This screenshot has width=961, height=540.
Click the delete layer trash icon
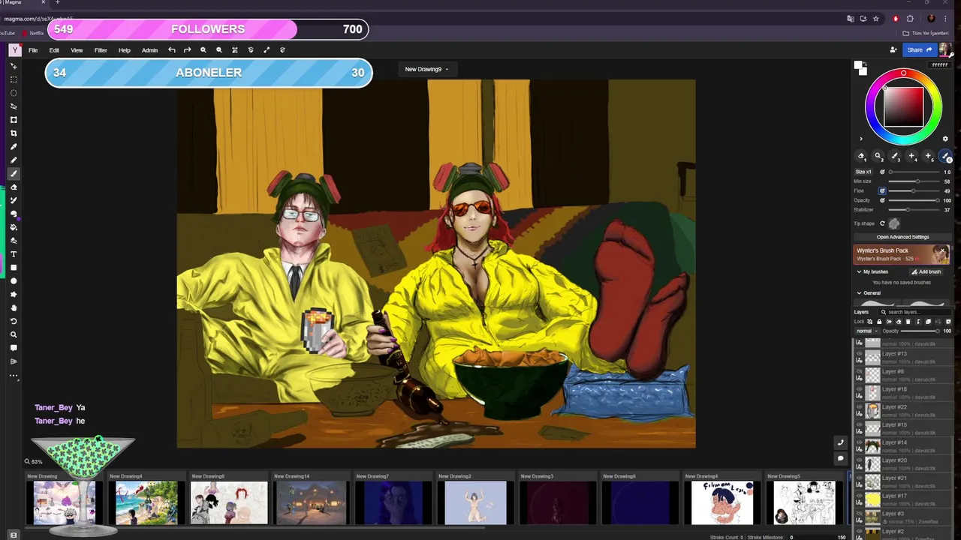[908, 322]
